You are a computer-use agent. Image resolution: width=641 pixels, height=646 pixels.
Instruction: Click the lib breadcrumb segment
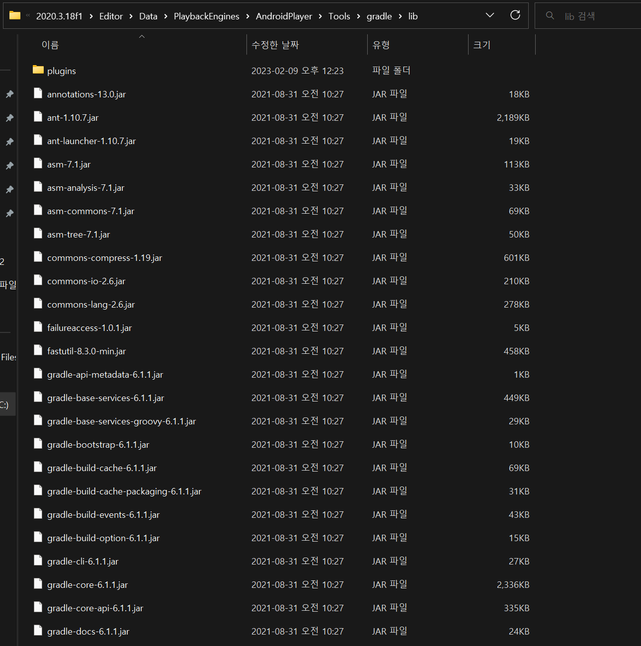(413, 16)
